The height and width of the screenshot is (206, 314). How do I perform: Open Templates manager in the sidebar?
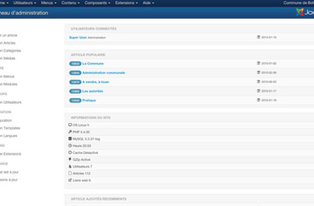pos(10,128)
